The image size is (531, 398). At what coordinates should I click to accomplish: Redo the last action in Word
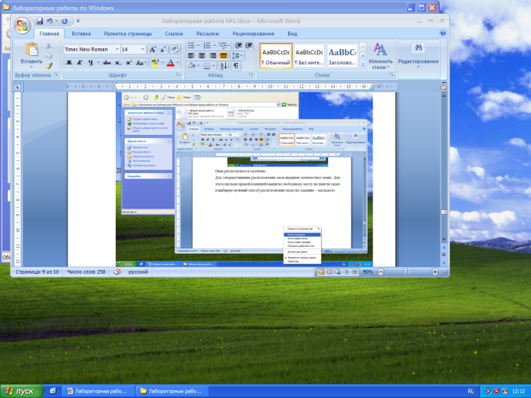pyautogui.click(x=64, y=21)
